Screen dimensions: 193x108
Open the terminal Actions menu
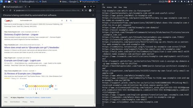click(109, 7)
